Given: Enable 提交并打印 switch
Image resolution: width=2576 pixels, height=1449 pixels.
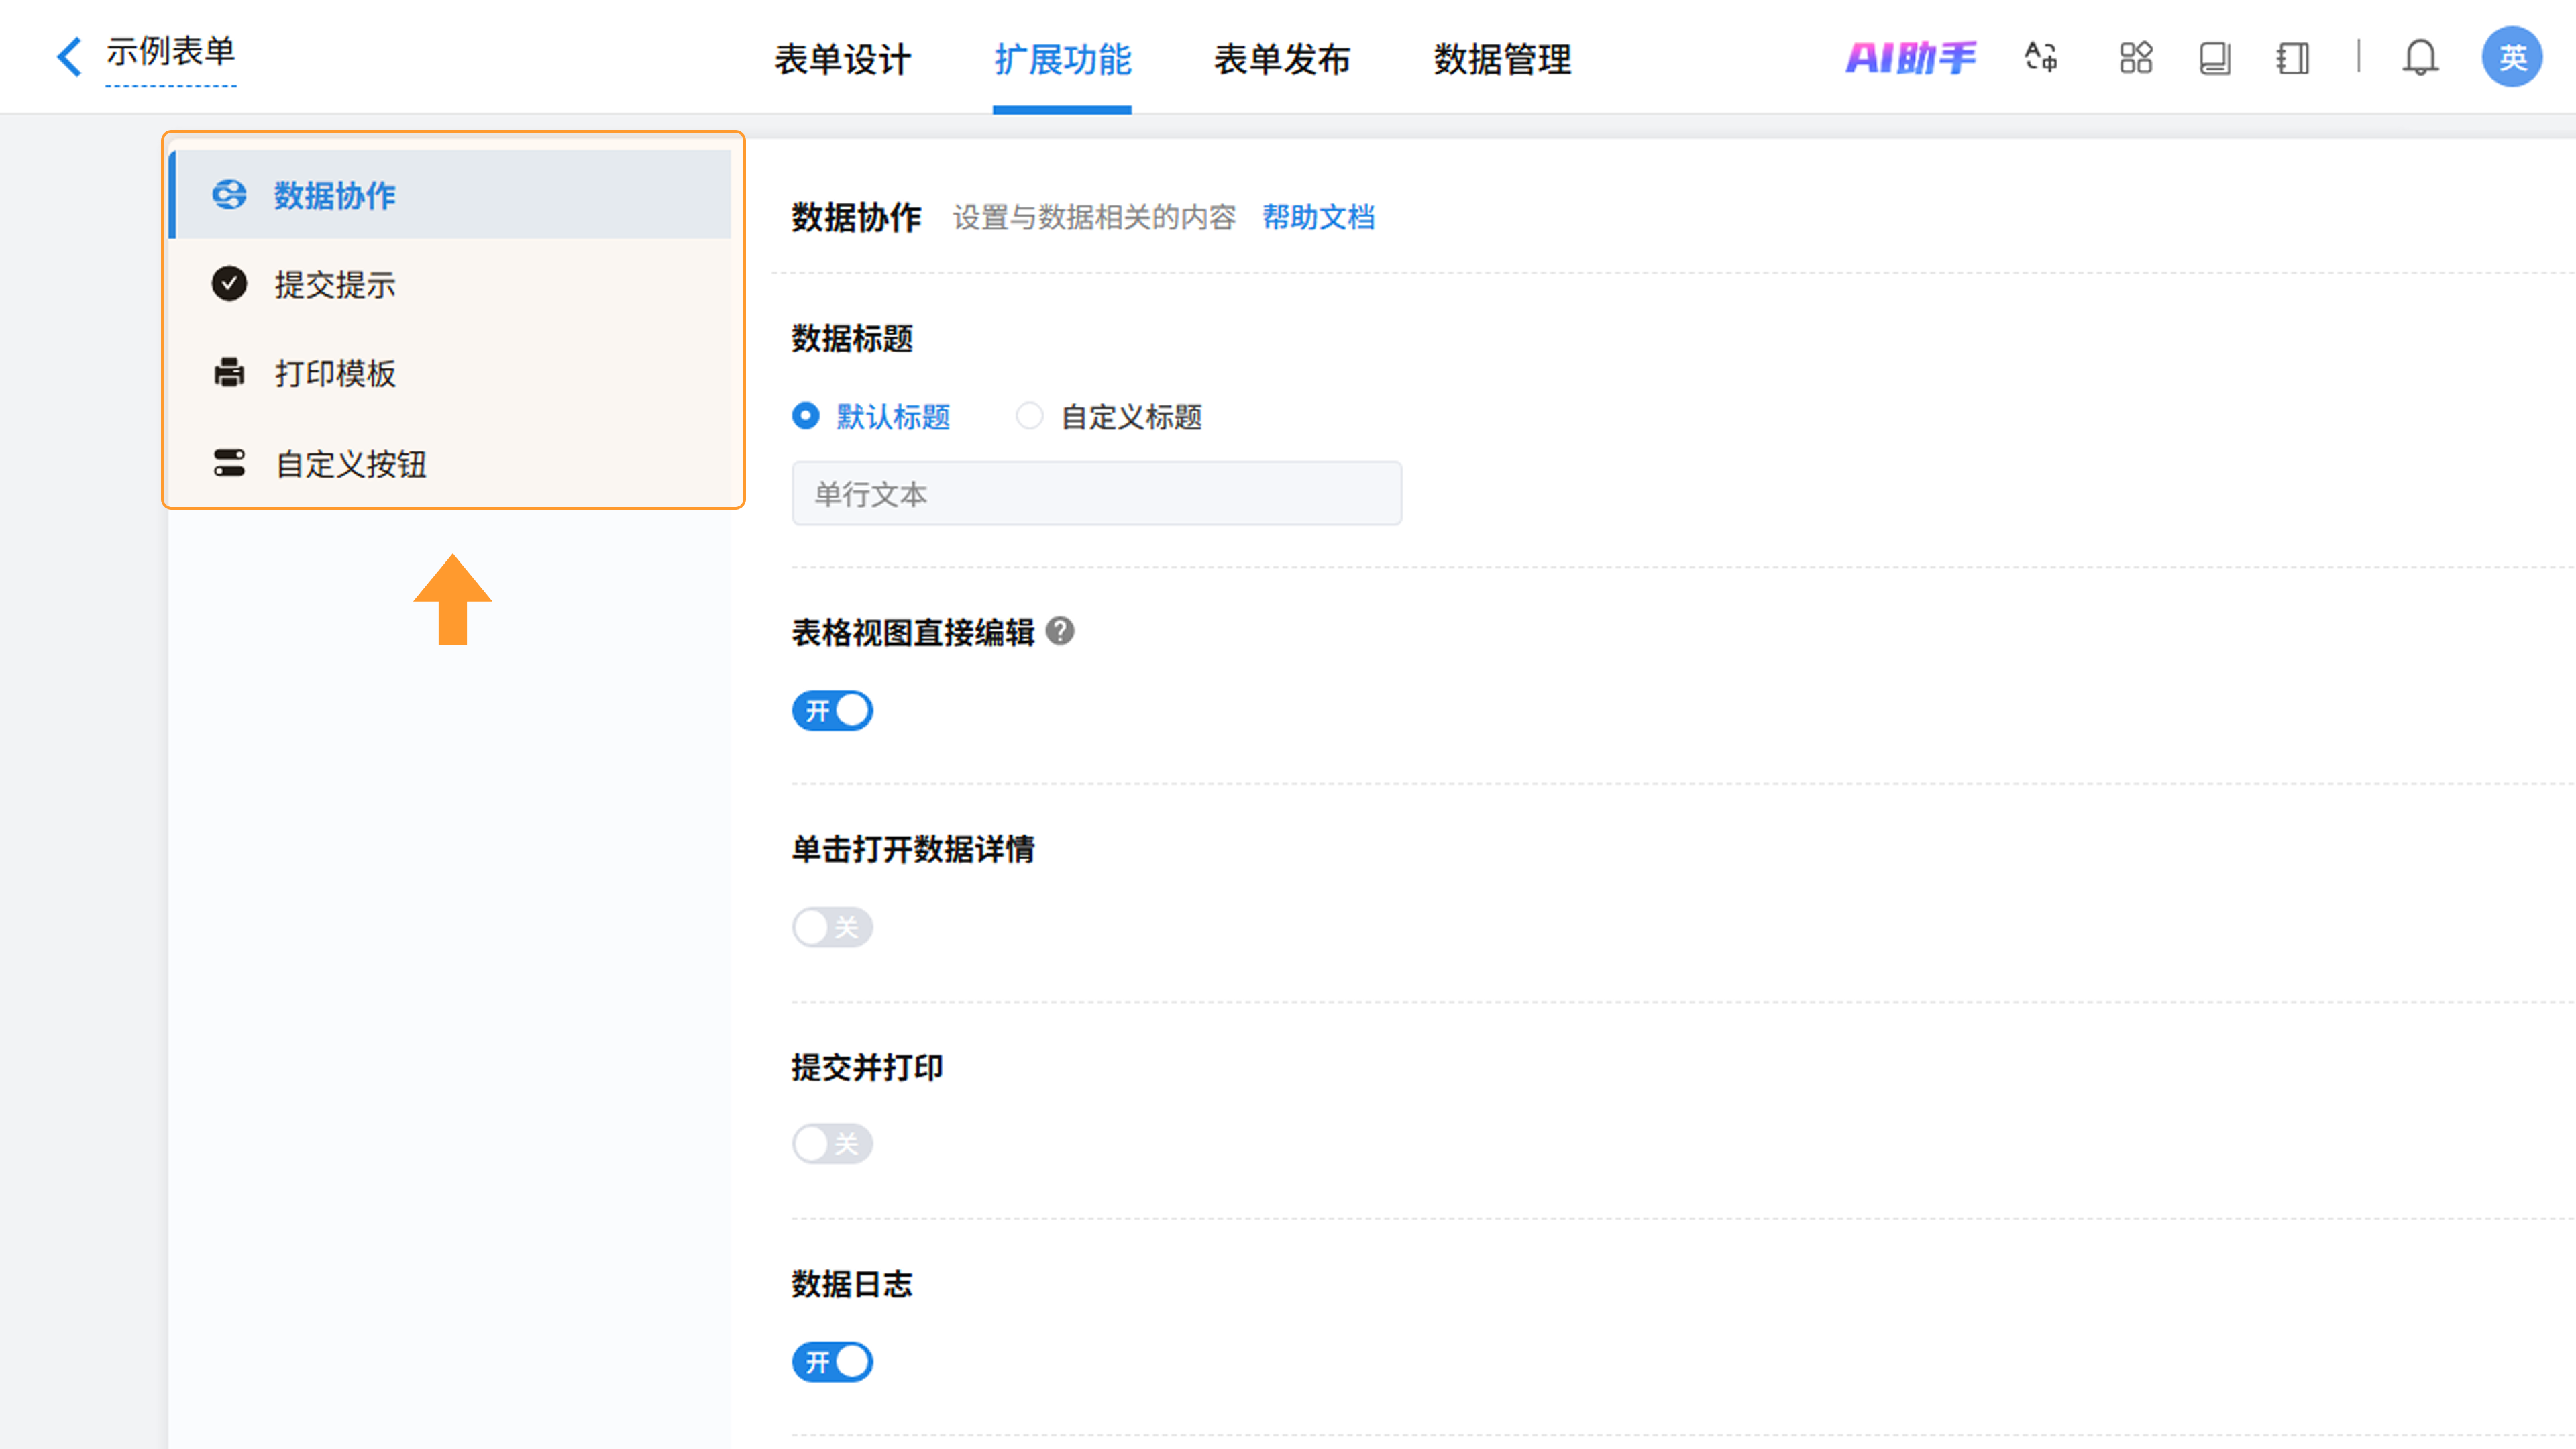Looking at the screenshot, I should pos(832,1143).
